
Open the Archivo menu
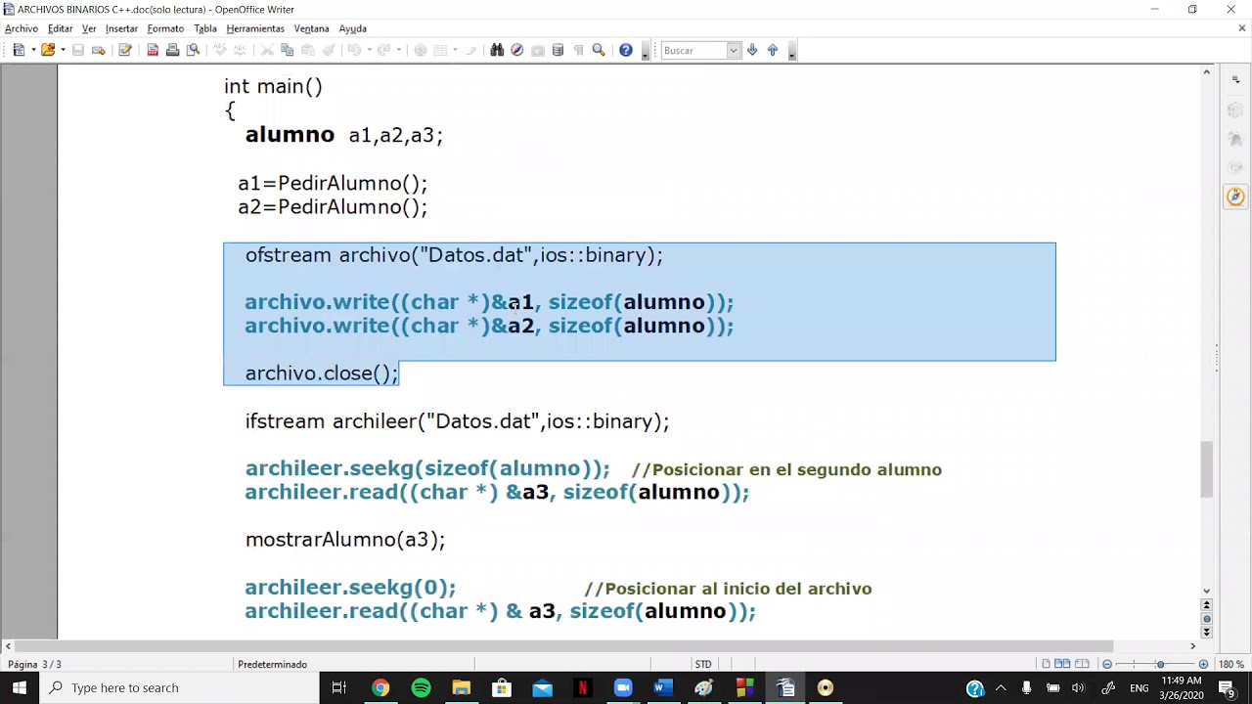click(x=22, y=28)
